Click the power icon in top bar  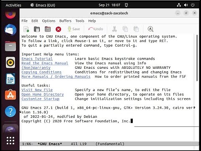pos(193,5)
